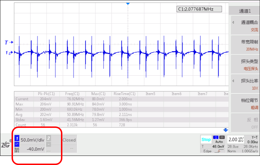Click the rising edge trigger icon

point(220,151)
